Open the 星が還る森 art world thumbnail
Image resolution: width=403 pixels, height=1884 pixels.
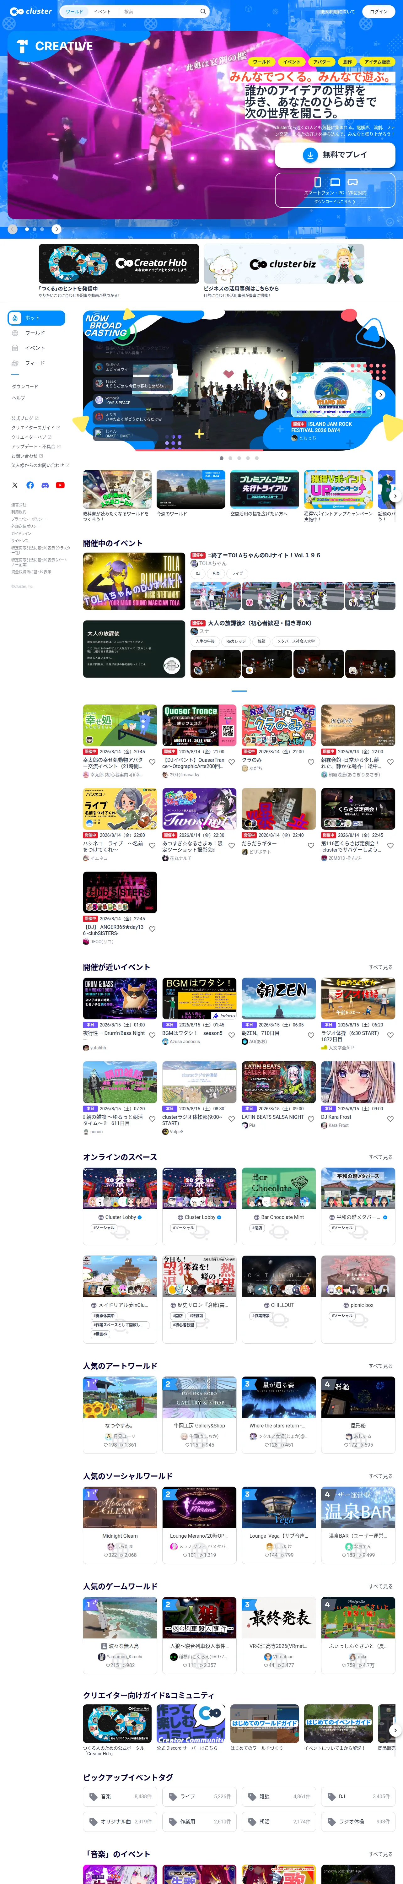point(279,1397)
